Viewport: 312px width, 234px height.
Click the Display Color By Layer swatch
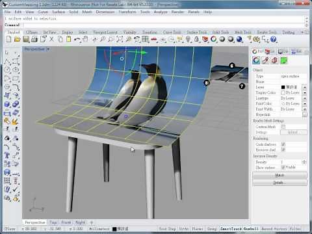(283, 93)
